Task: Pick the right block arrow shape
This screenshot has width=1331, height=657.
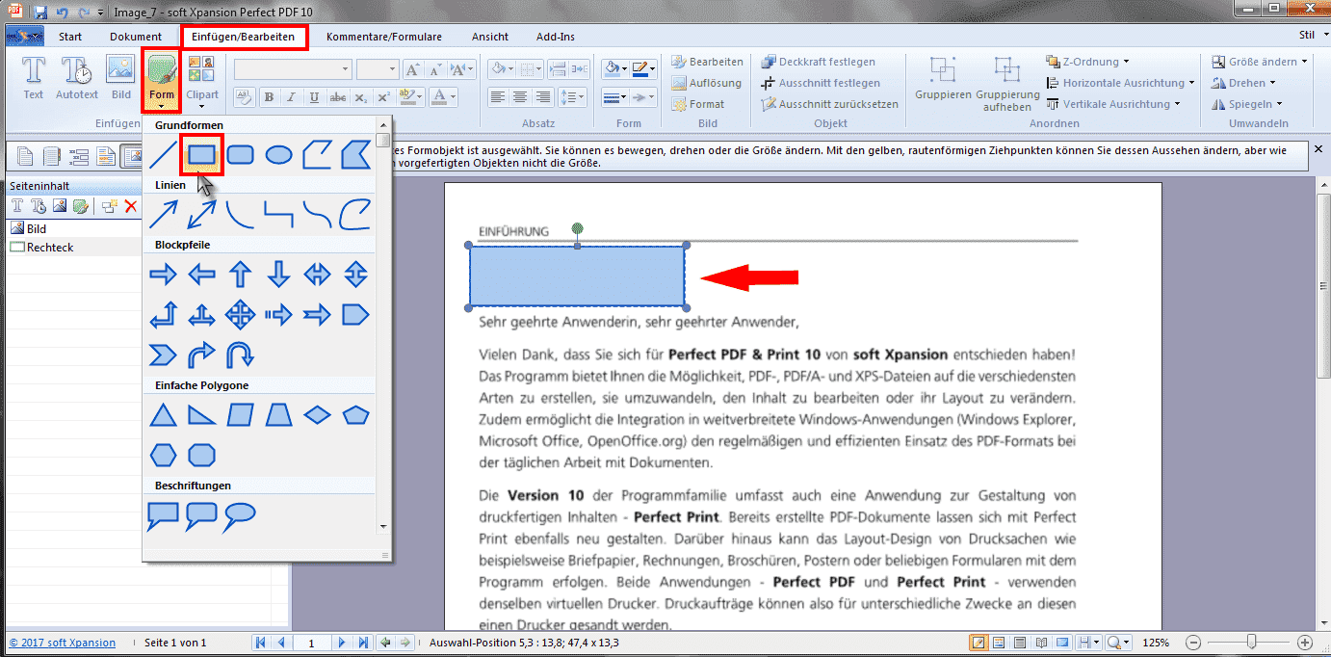Action: (163, 275)
